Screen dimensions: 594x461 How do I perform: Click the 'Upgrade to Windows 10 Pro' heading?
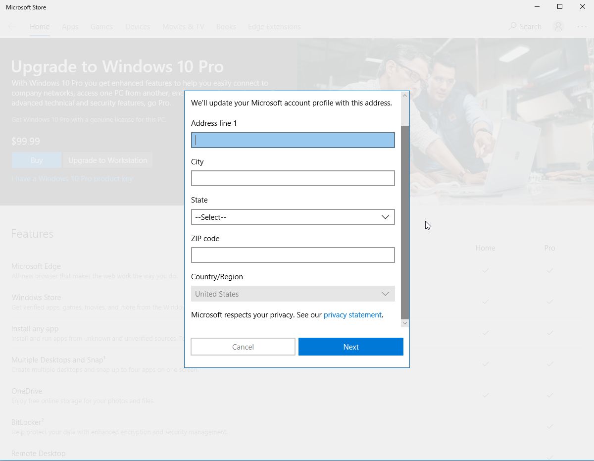pyautogui.click(x=117, y=66)
